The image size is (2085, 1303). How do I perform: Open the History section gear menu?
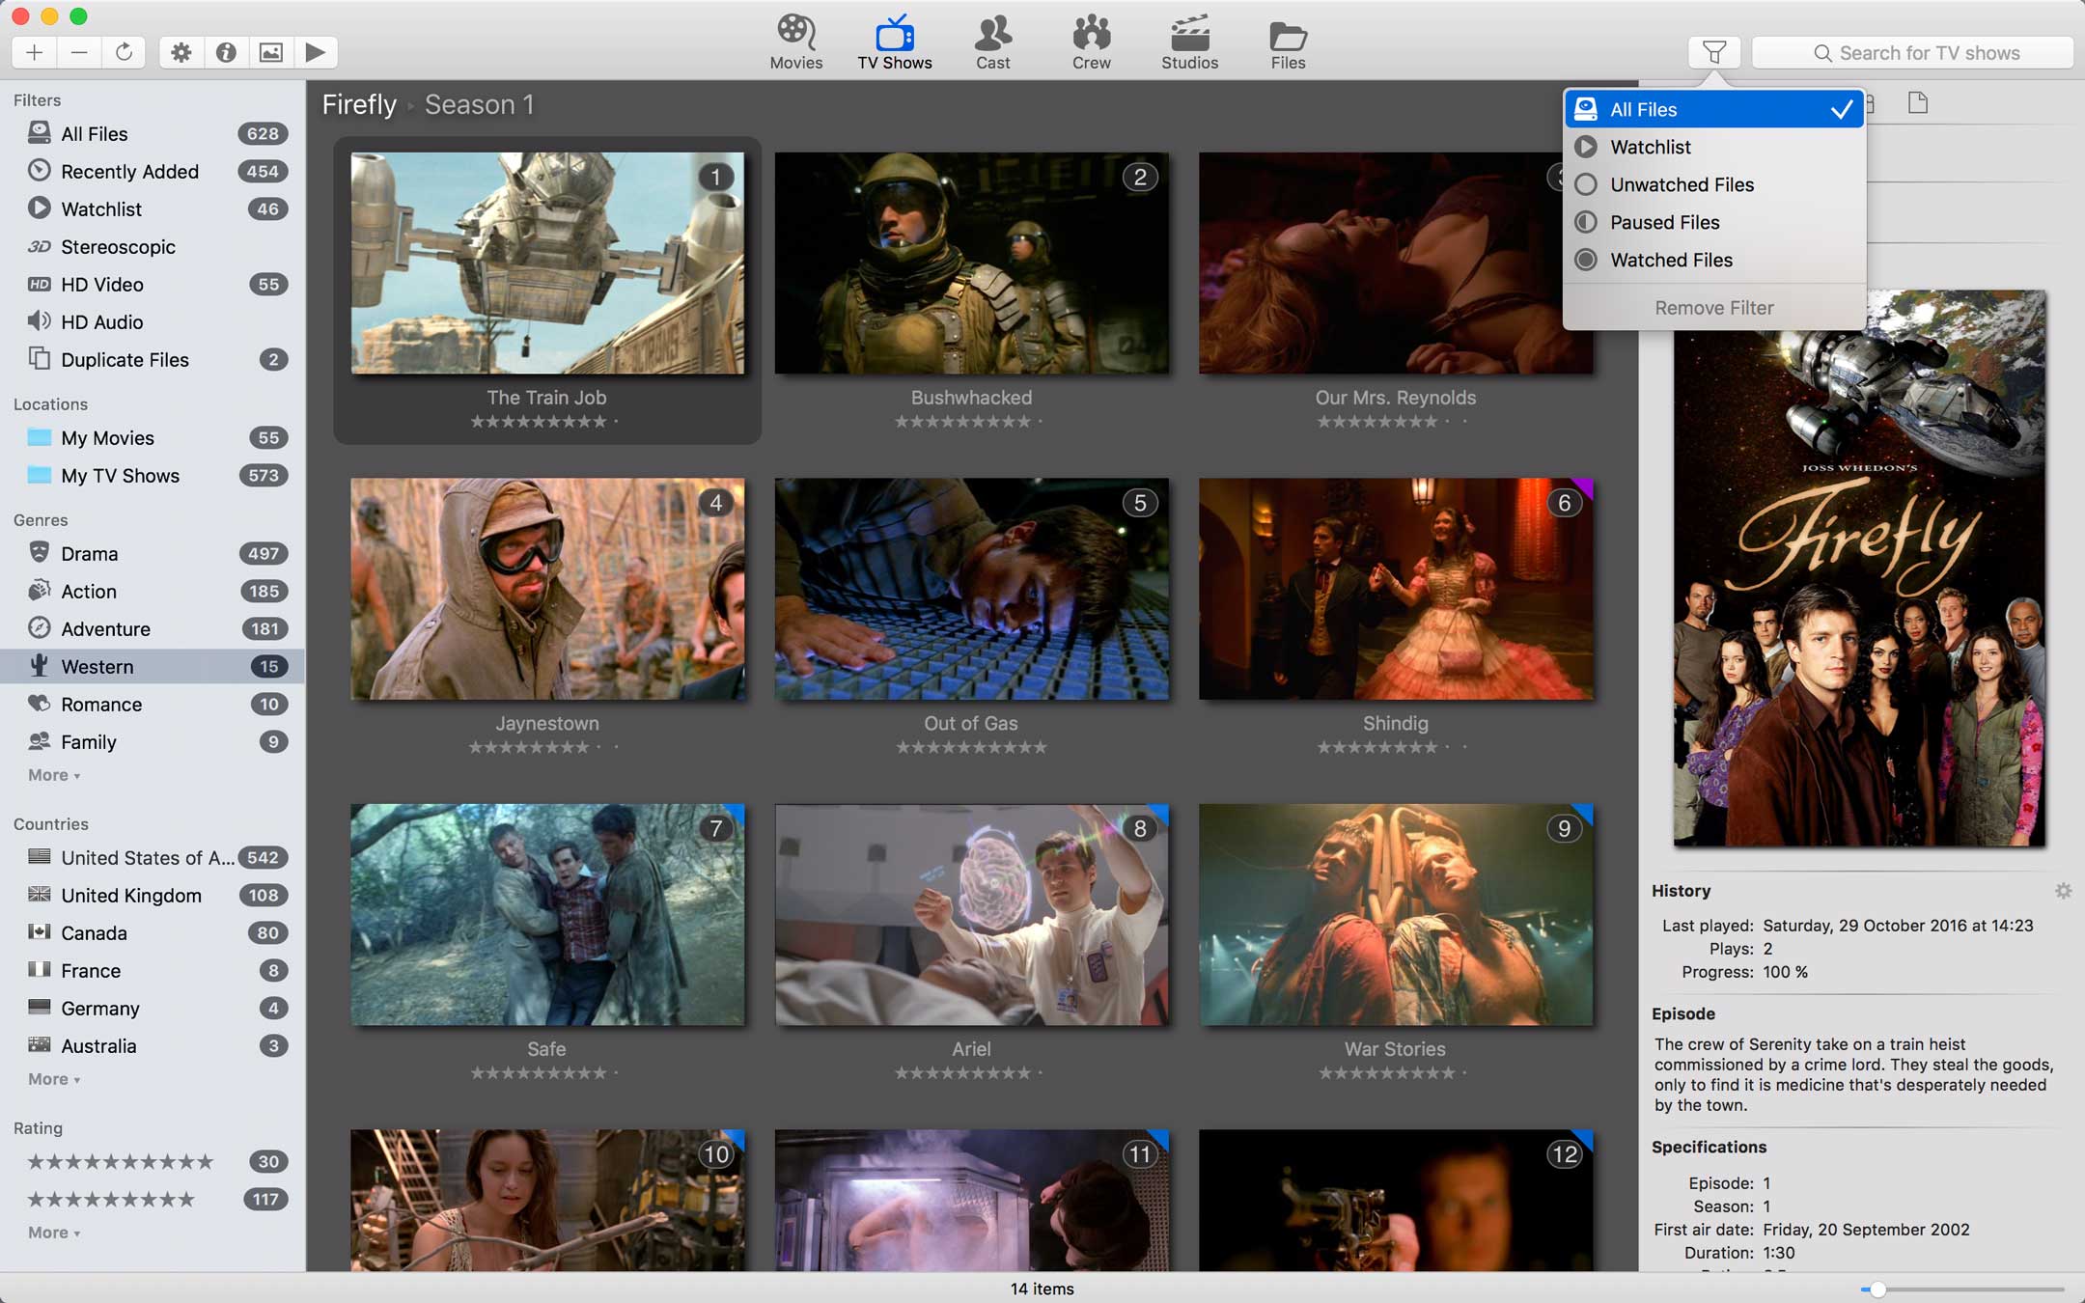[x=2063, y=891]
